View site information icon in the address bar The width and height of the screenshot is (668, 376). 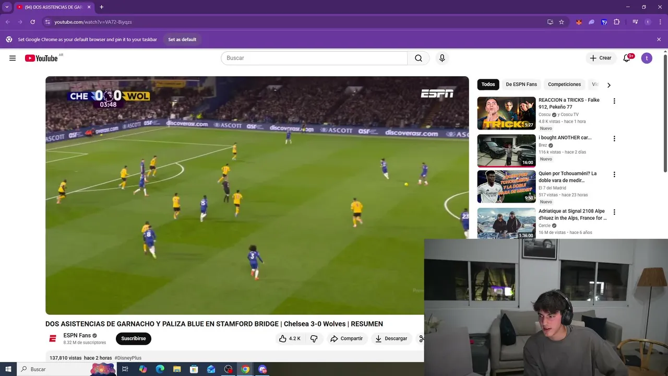tap(47, 22)
